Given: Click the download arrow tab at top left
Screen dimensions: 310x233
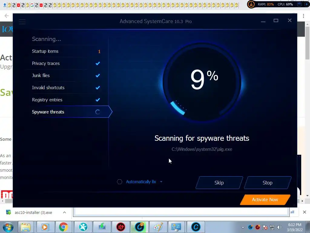Looking at the screenshot, I should tap(5, 5).
